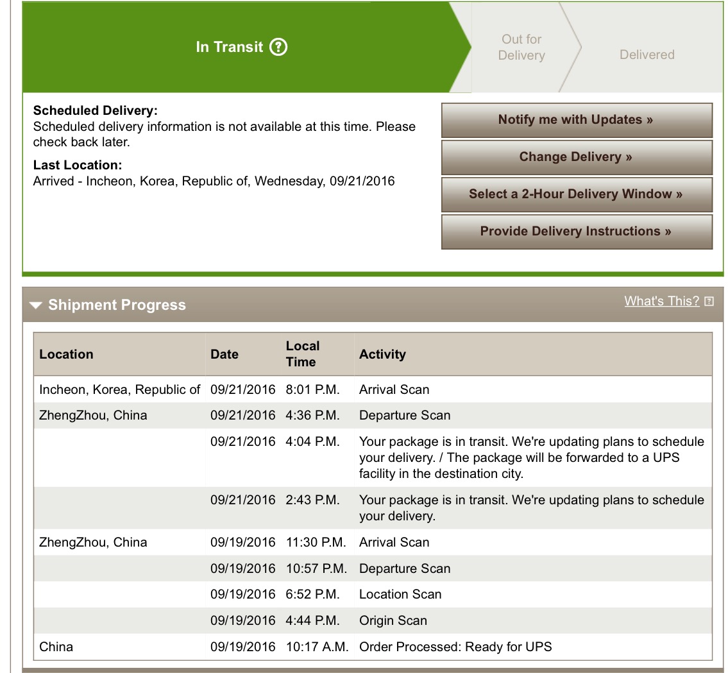Click the Delivered progress step
728x673 pixels.
(647, 55)
